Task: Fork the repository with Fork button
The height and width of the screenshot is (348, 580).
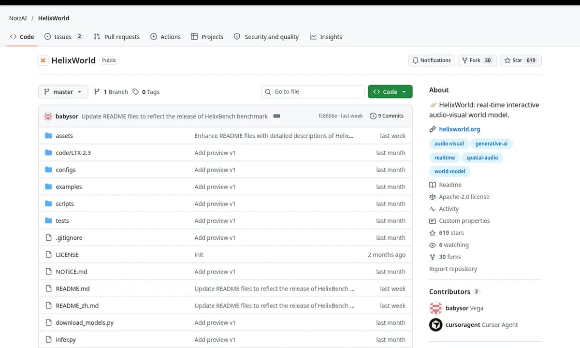Action: tap(477, 60)
